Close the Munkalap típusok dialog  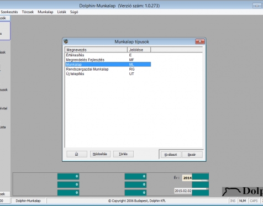[200, 41]
